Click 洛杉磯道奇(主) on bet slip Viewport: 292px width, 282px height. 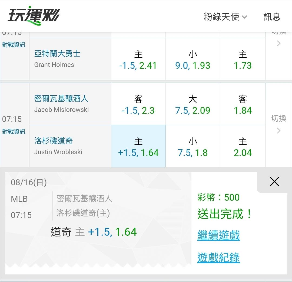point(83,213)
